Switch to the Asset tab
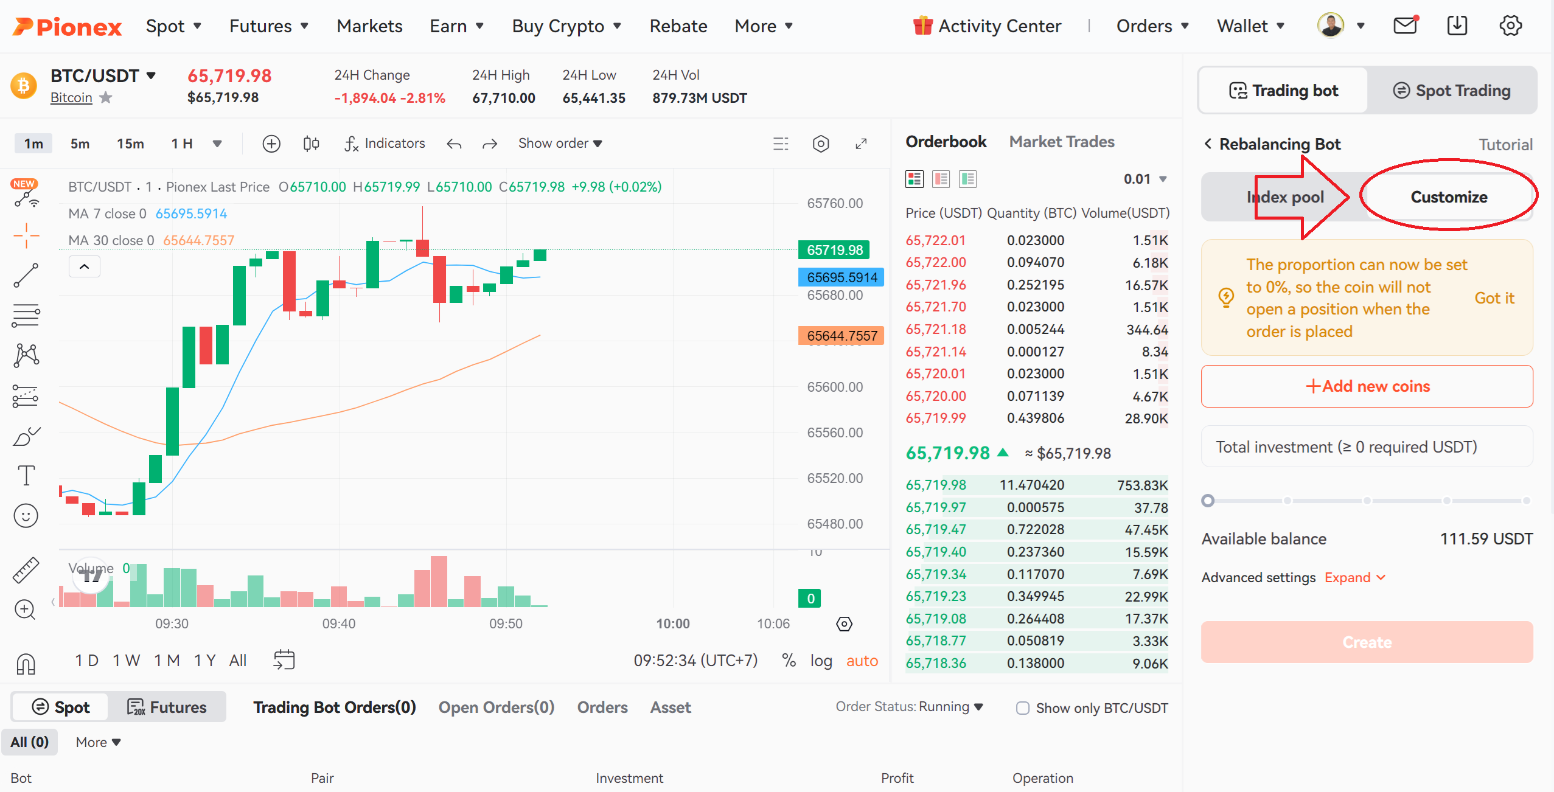 click(671, 707)
